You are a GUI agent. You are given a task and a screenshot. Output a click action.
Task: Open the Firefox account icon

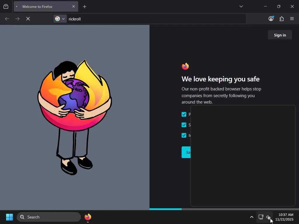271,19
